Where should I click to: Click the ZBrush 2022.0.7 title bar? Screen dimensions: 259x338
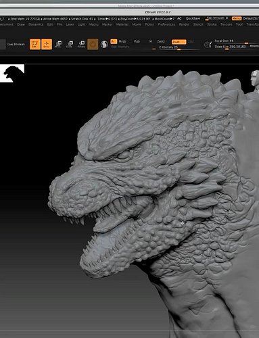coord(158,12)
